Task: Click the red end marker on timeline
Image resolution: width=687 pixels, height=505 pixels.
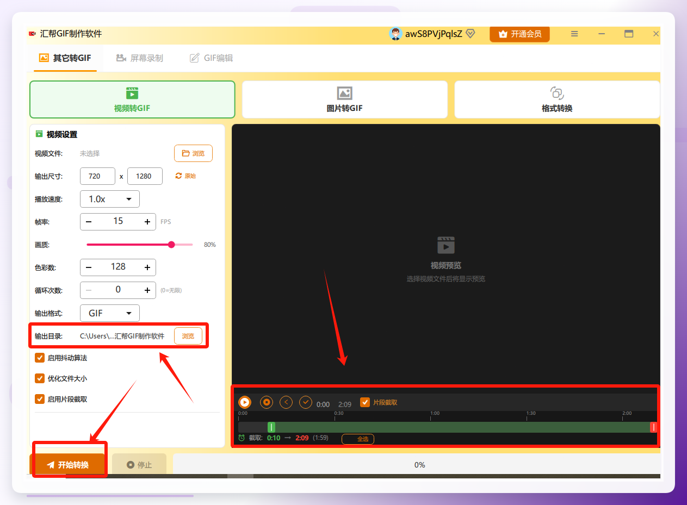Action: pyautogui.click(x=654, y=427)
